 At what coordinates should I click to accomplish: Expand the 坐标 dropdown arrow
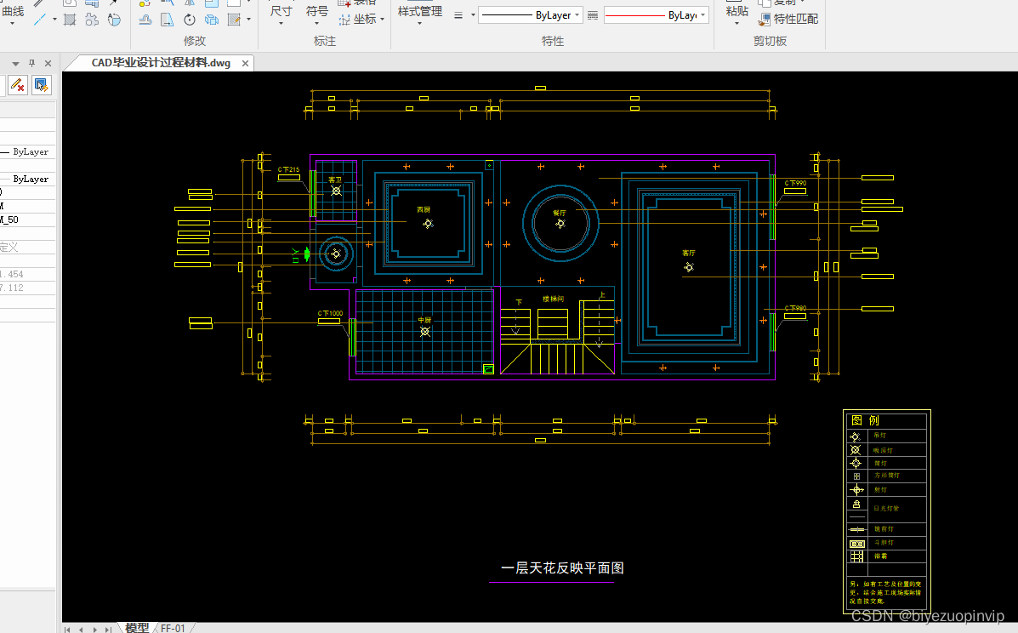point(383,20)
